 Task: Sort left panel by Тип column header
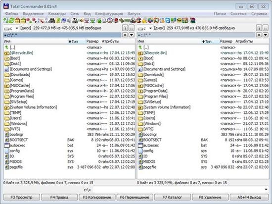76,41
